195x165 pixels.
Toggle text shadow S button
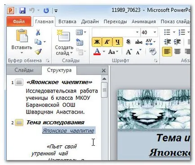[x=128, y=42]
